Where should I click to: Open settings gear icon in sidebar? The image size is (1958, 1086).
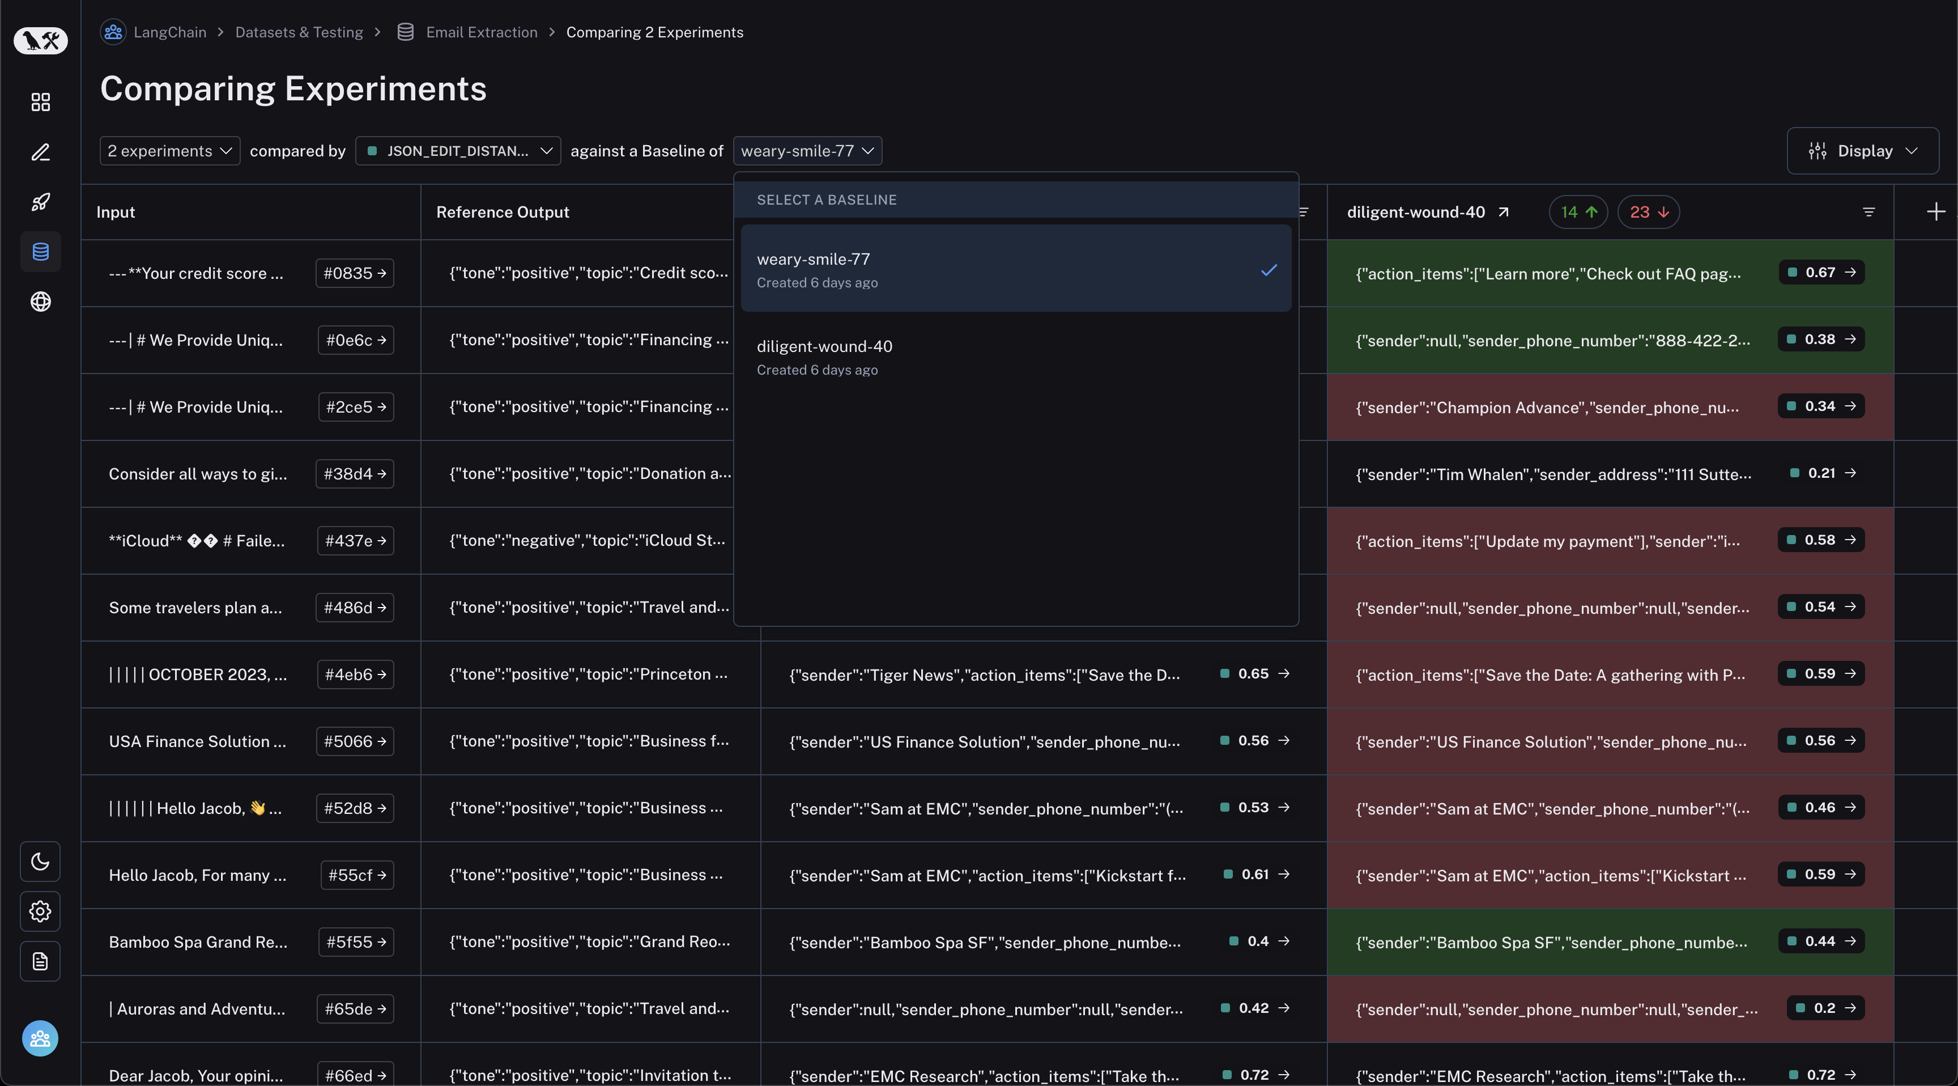[x=40, y=911]
